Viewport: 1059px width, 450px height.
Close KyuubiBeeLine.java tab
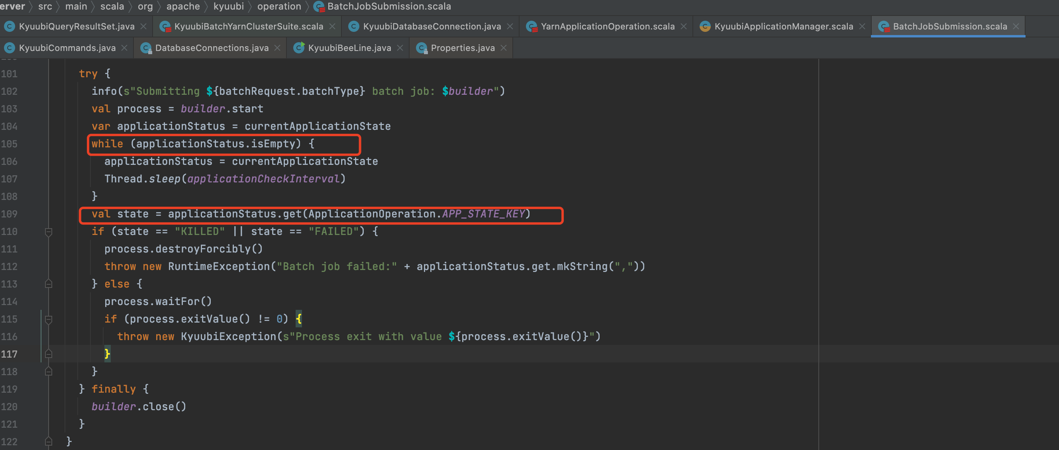tap(400, 48)
